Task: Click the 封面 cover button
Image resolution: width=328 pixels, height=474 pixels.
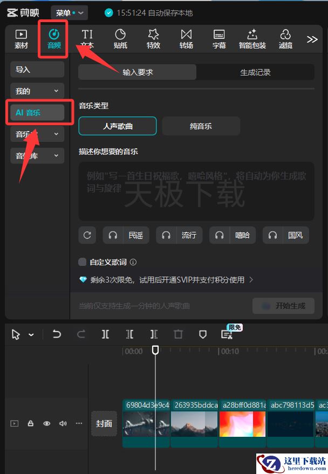Action: [x=104, y=423]
